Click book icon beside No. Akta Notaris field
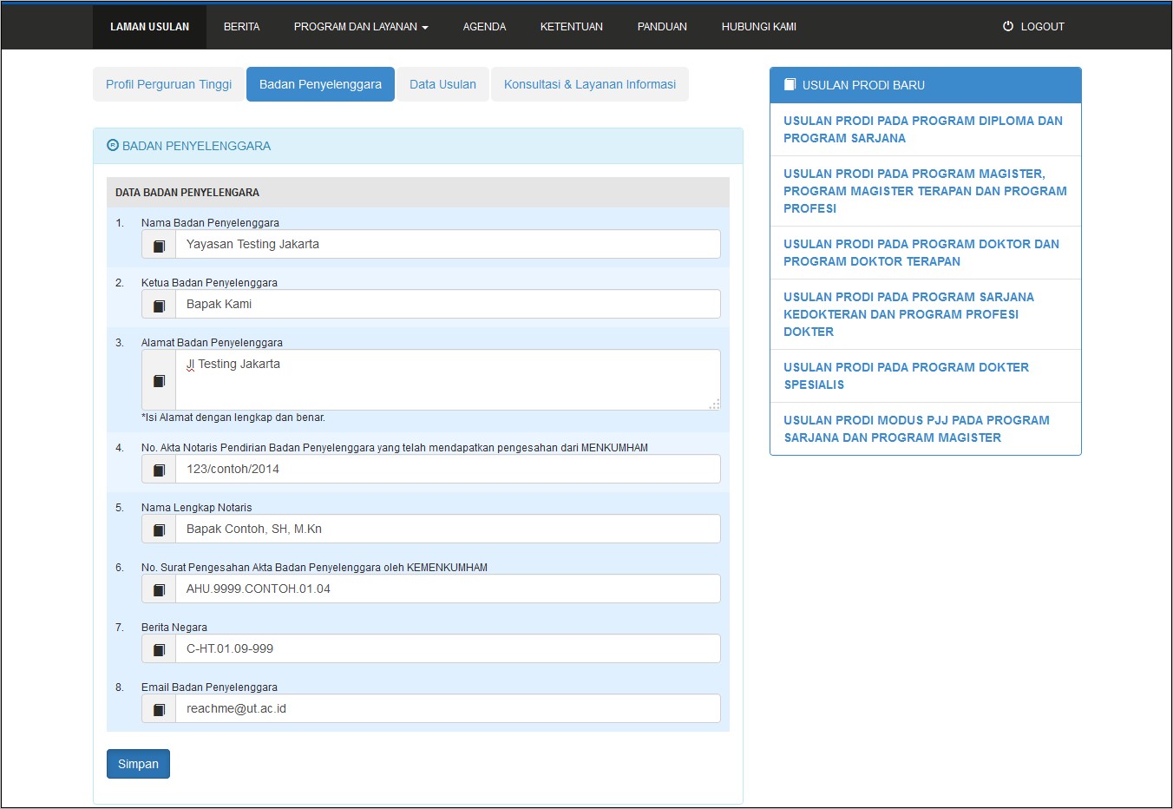This screenshot has width=1173, height=809. click(159, 470)
